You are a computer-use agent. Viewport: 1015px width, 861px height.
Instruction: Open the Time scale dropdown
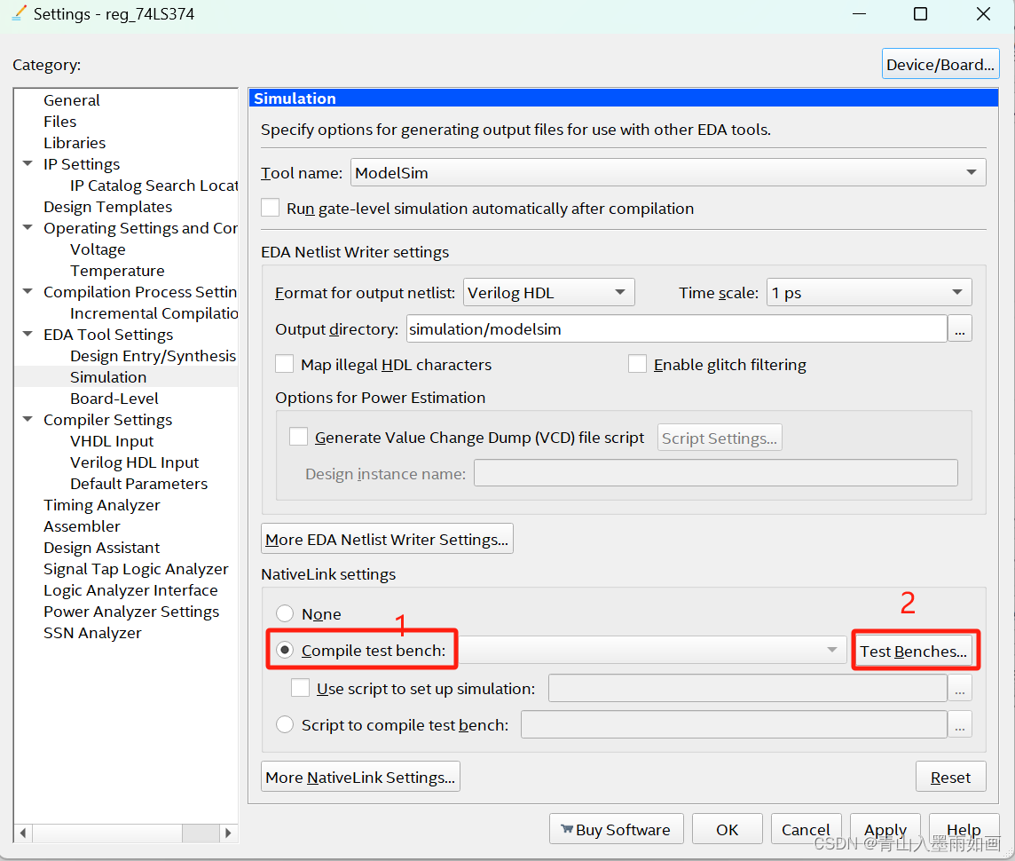coord(869,293)
